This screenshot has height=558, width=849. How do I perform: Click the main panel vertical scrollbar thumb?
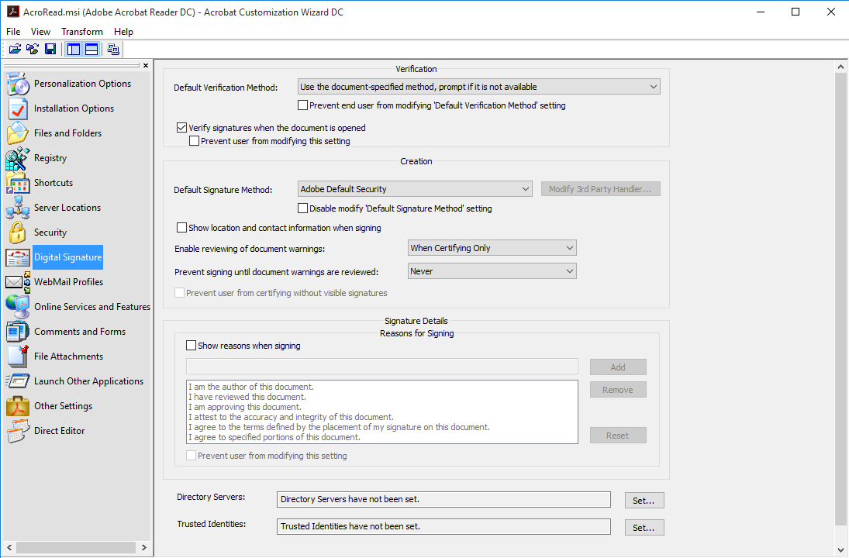point(840,299)
